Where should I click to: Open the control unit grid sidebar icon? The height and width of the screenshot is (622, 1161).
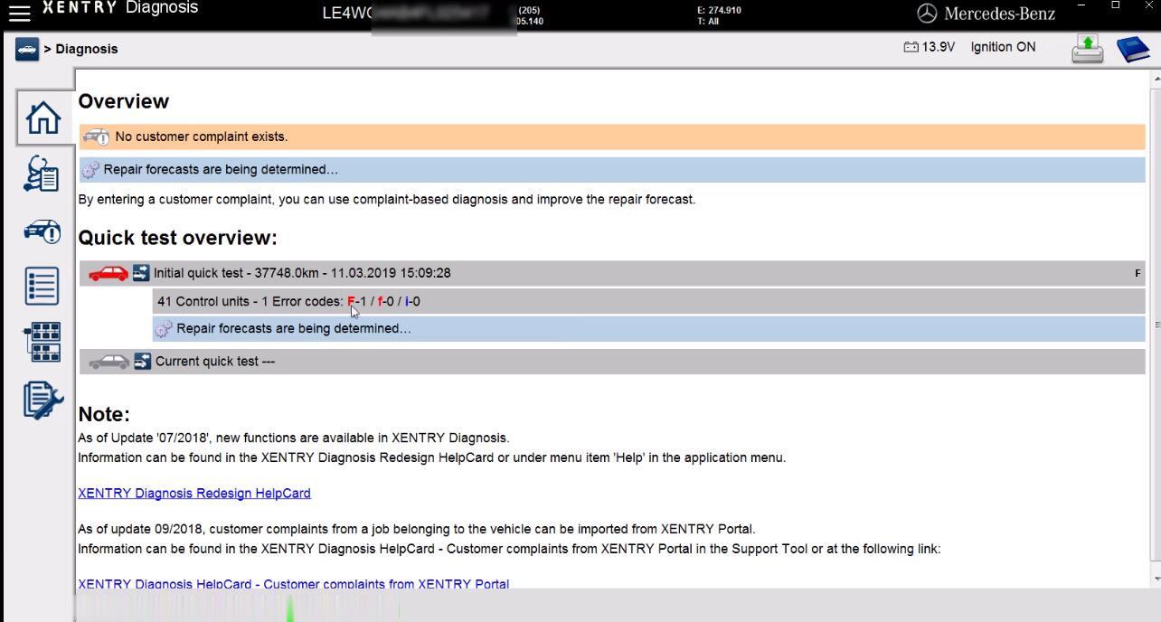(x=42, y=343)
